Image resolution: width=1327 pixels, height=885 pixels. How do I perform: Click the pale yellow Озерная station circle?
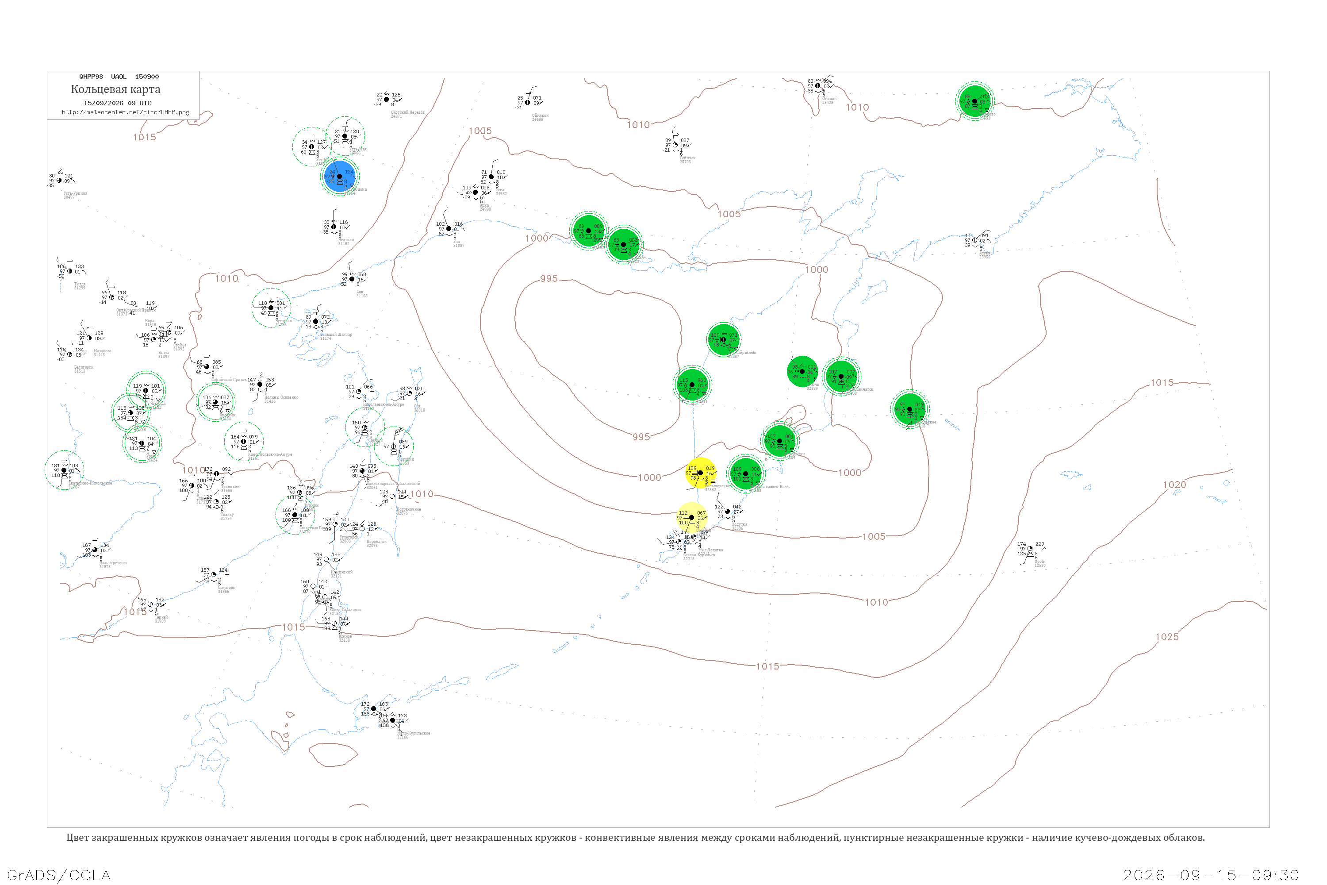point(692,517)
